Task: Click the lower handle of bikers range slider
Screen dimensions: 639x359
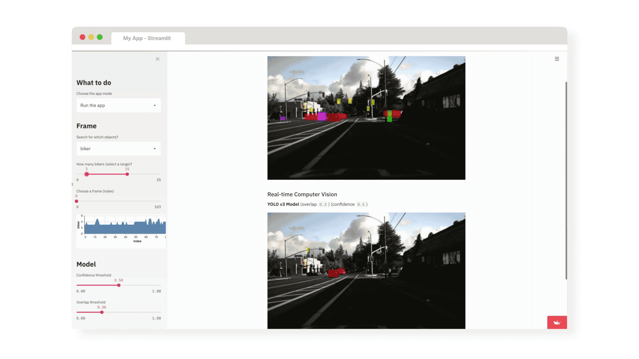Action: click(87, 174)
